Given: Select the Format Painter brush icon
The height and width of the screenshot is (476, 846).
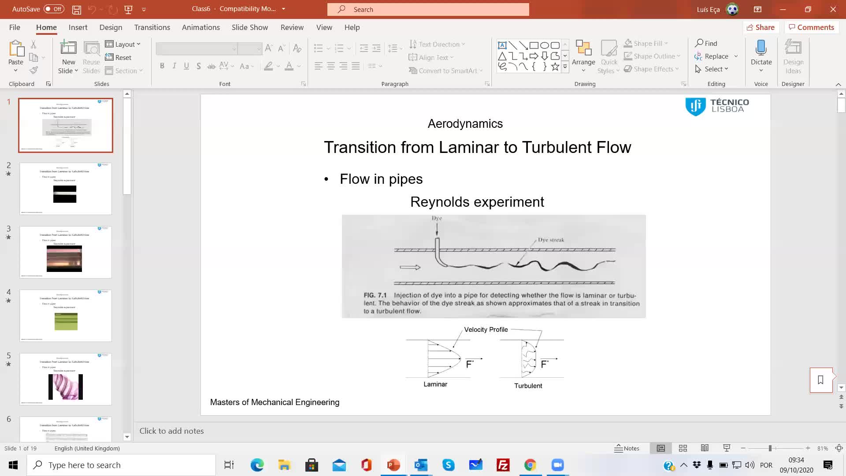Looking at the screenshot, I should [x=33, y=70].
